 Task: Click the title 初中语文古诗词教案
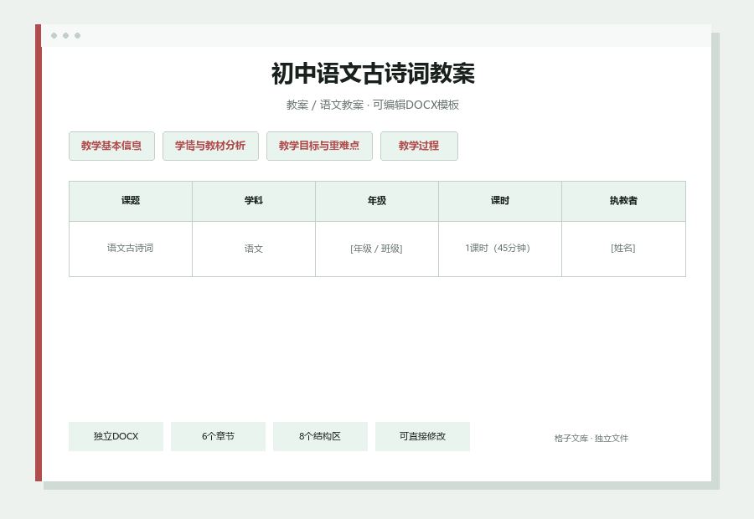pos(373,74)
